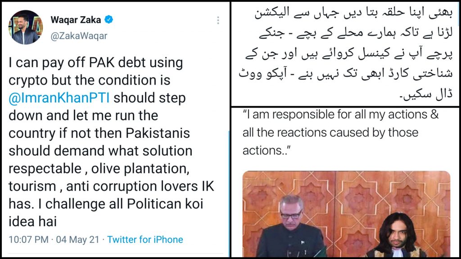Click Waqar Zaka's profile avatar

tap(26, 27)
